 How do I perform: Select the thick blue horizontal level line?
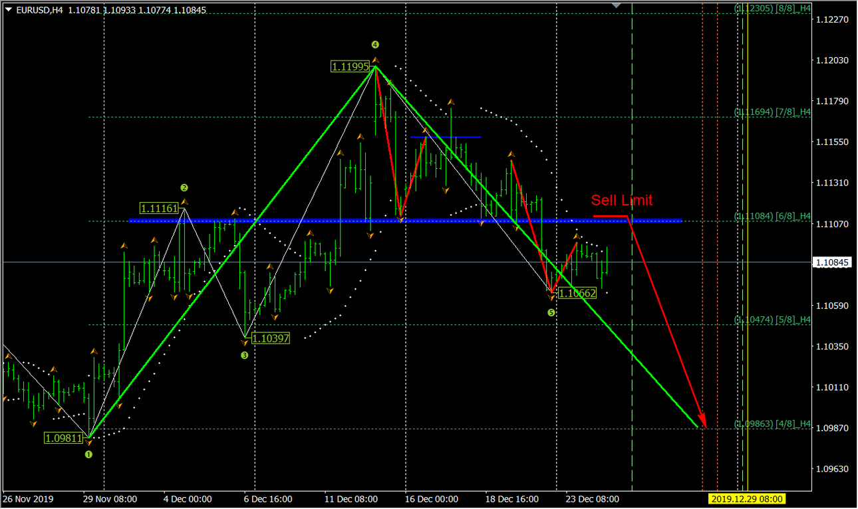(406, 221)
